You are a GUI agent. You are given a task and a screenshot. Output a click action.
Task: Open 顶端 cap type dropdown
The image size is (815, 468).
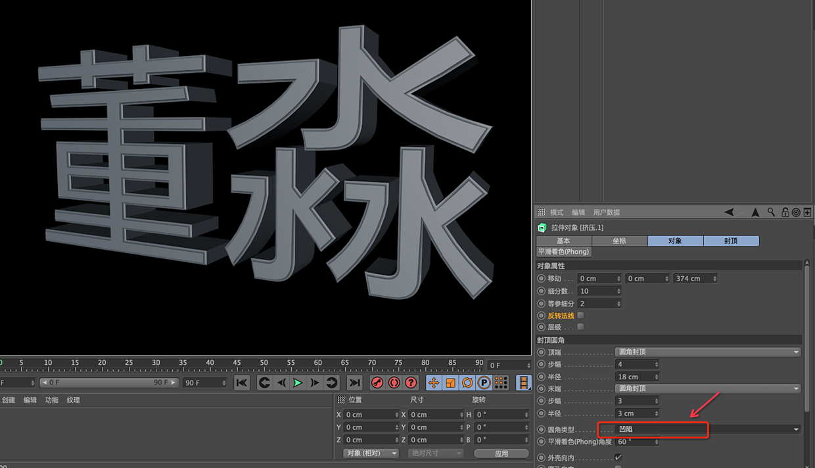click(708, 352)
